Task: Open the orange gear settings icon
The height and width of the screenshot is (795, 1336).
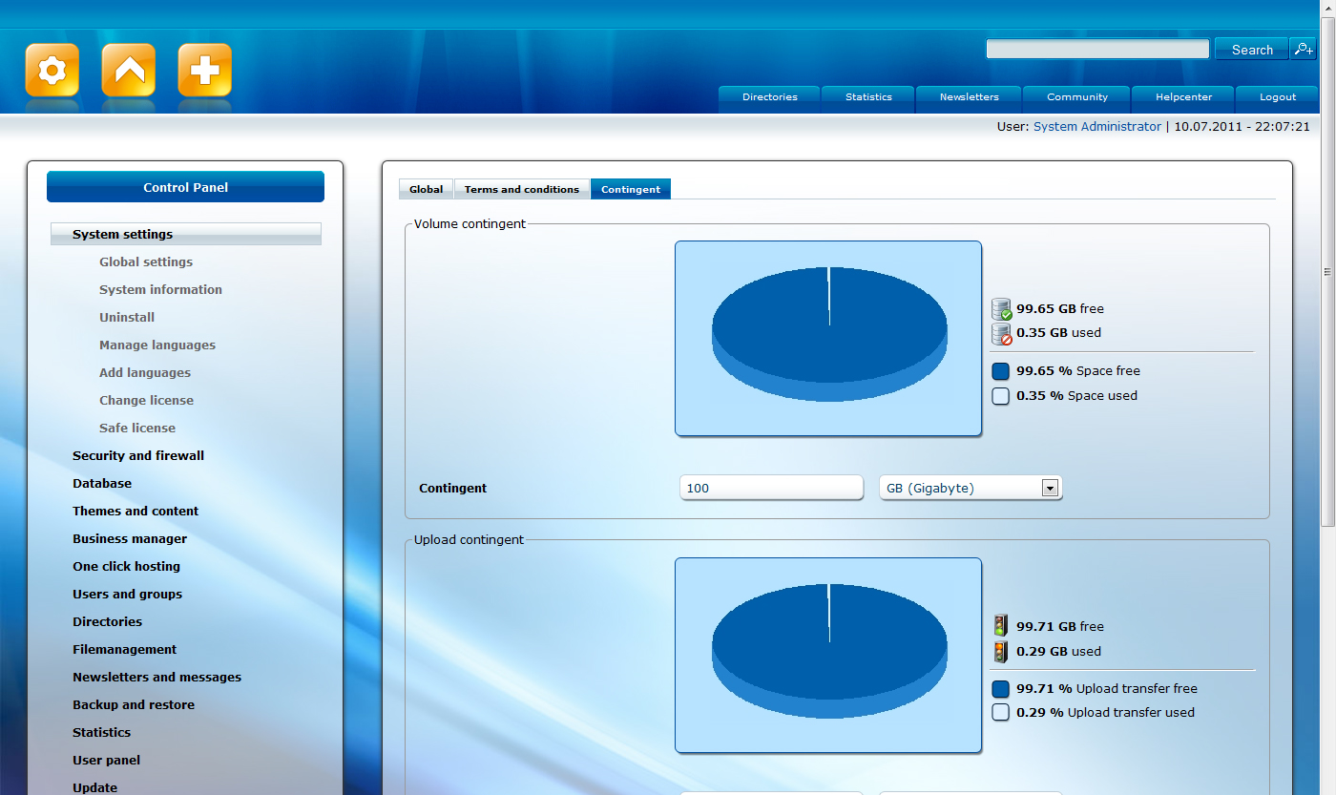Action: tap(52, 70)
